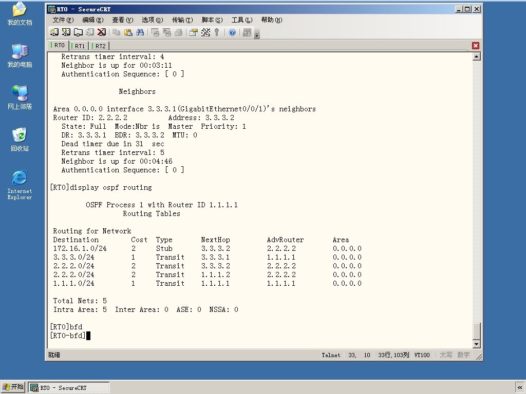This screenshot has width=526, height=394.
Task: Open the Keymap Editor icon
Action: (x=205, y=32)
